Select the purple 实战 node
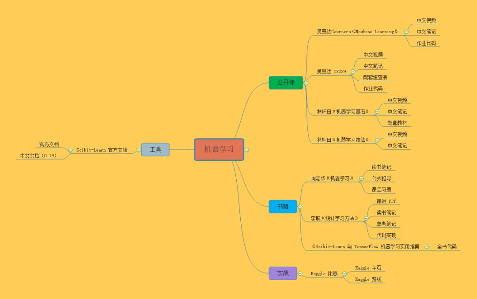 [283, 273]
